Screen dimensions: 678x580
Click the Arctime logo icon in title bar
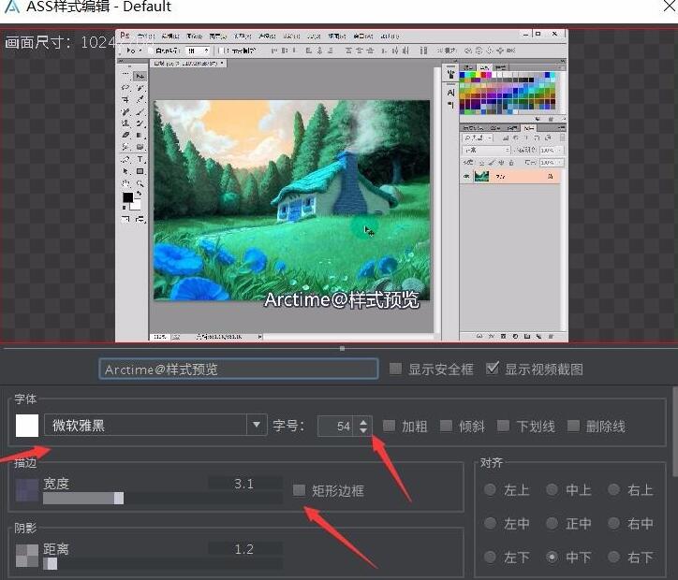[11, 6]
